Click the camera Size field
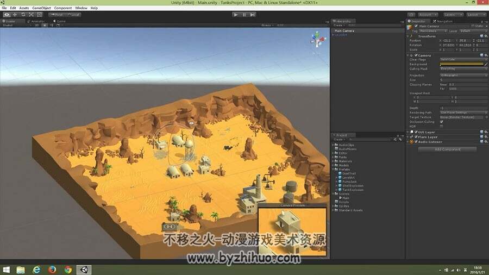This screenshot has height=275, width=489. click(x=463, y=80)
